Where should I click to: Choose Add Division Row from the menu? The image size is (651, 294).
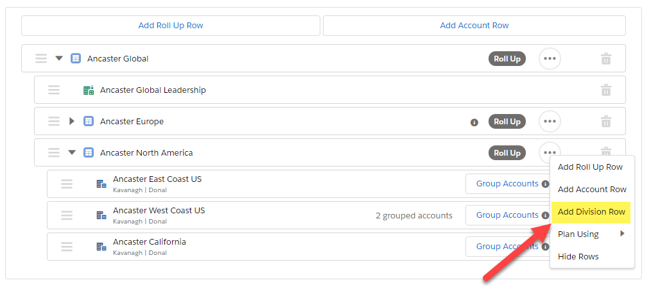tap(591, 212)
